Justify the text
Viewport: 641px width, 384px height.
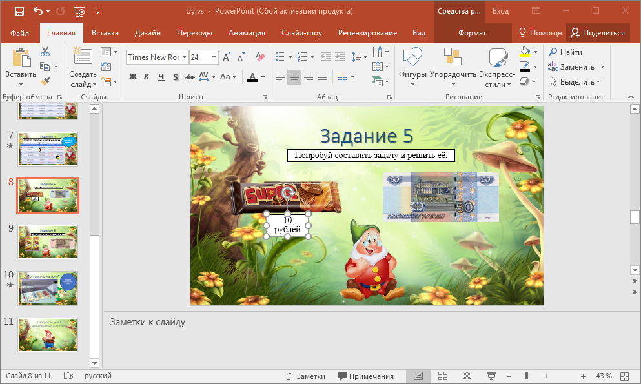click(x=323, y=76)
